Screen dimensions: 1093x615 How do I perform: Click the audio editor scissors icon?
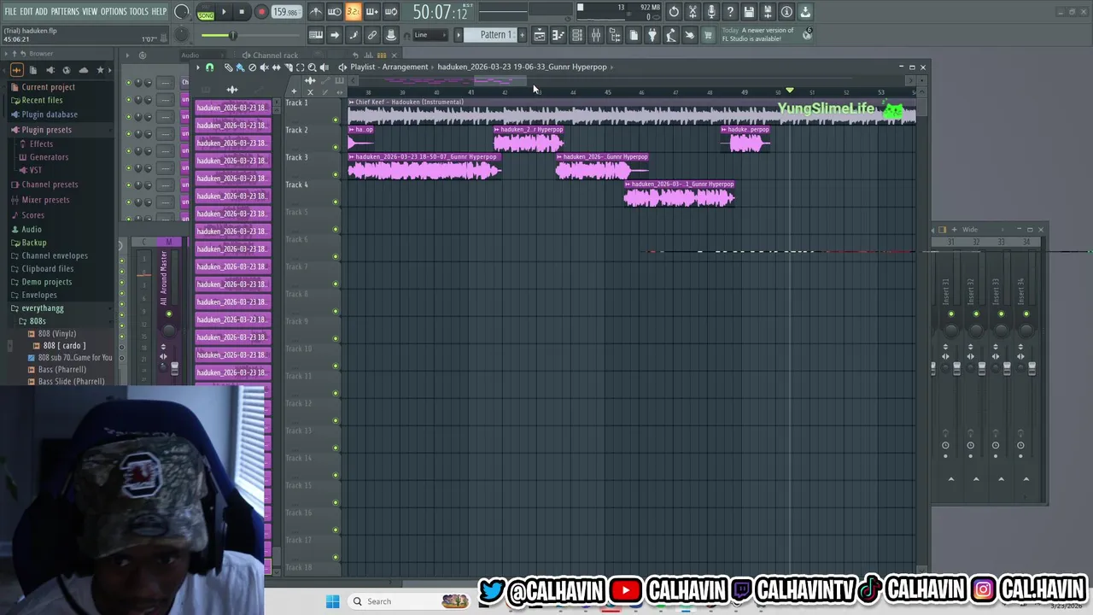693,12
